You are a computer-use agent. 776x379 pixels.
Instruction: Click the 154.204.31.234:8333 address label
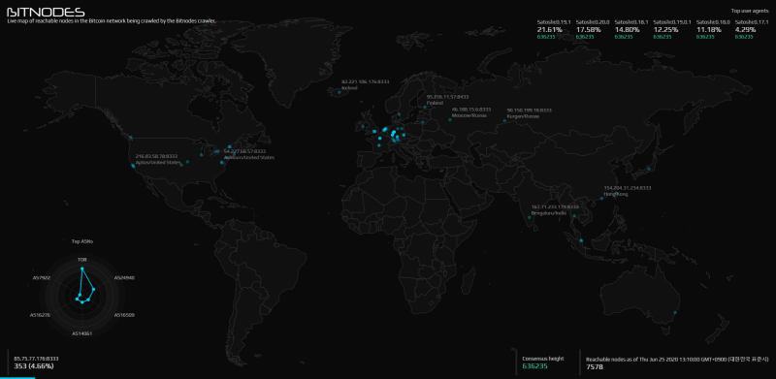pyautogui.click(x=628, y=188)
